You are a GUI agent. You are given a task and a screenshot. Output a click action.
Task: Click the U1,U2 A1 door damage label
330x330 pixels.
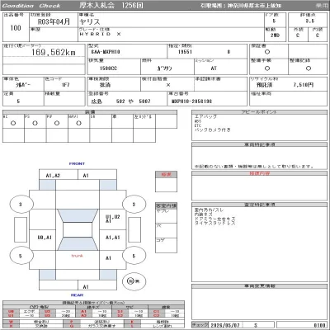point(113,219)
